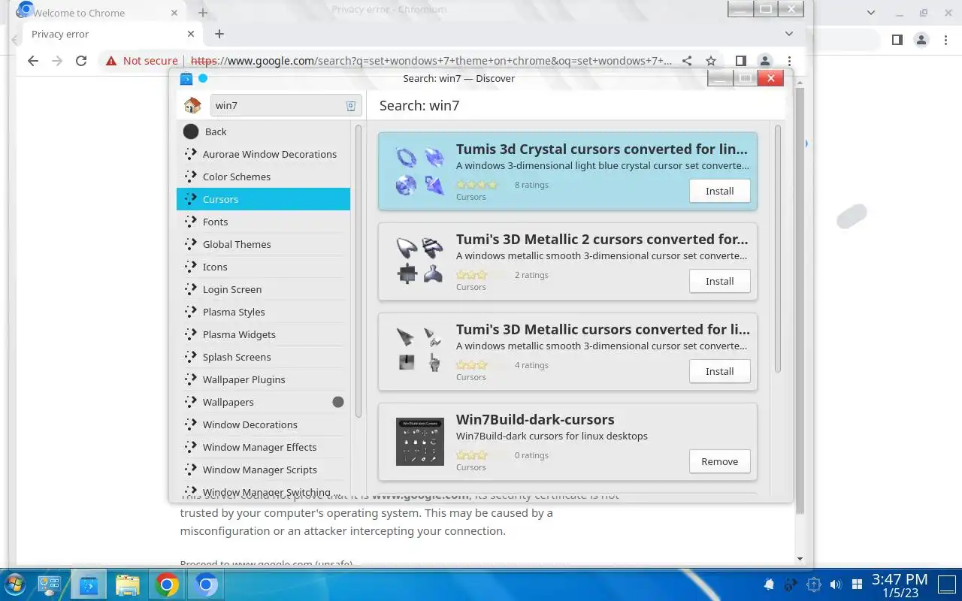
Task: Choose Global Themes category
Action: coord(263,244)
